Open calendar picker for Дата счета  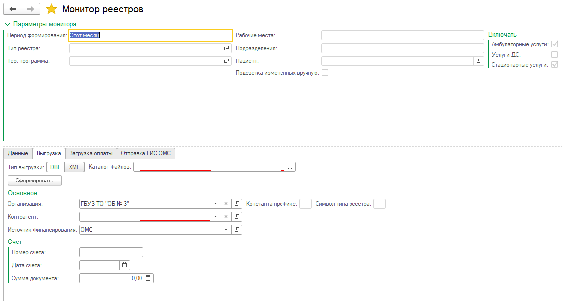[125, 265]
